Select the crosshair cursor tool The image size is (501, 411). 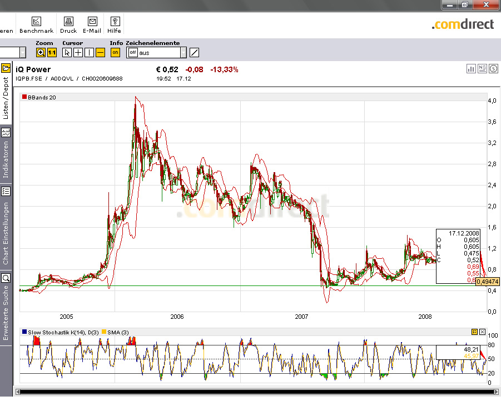[x=78, y=52]
